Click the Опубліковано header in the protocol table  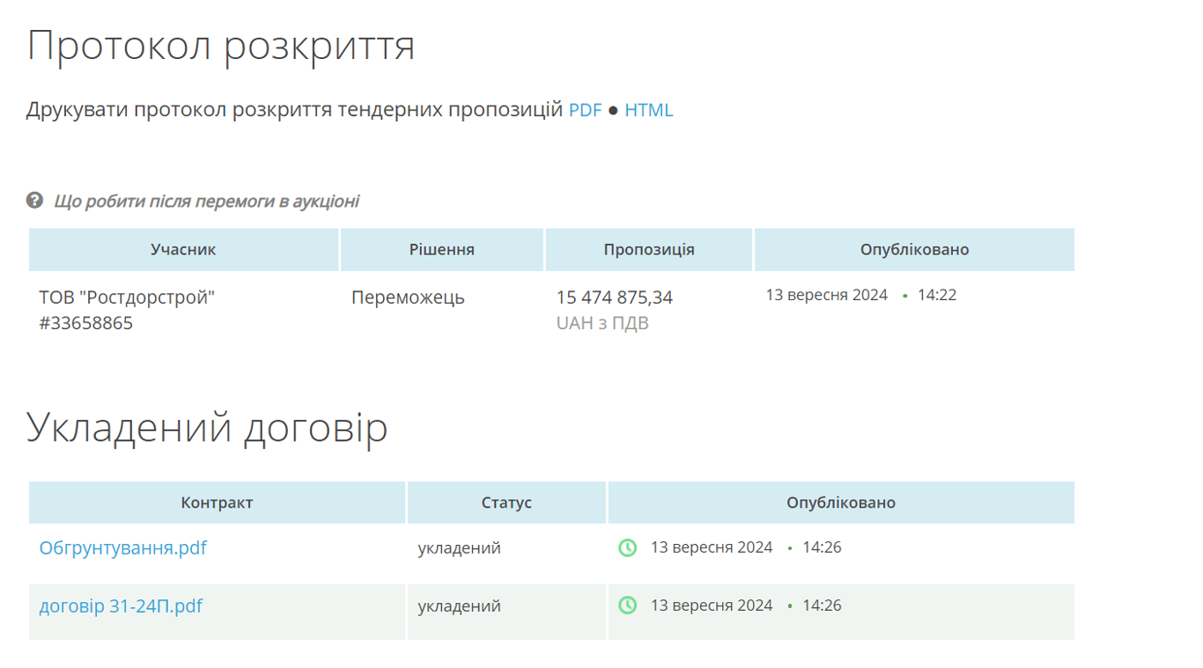[914, 250]
